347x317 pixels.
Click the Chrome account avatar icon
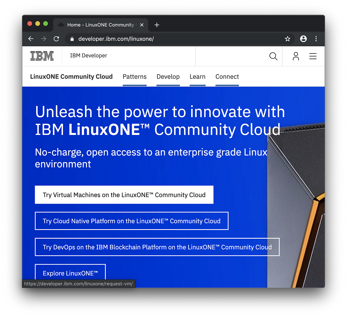tap(303, 39)
